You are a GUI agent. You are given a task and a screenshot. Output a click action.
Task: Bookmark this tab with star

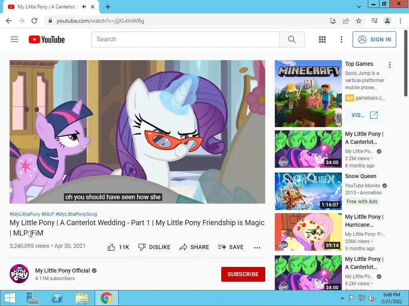359,21
